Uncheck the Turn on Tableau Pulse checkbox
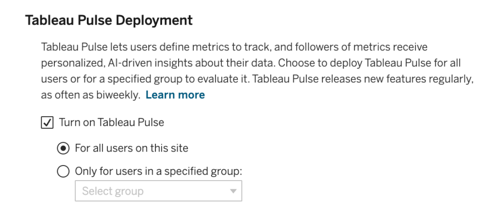Screen dimensions: 497x213 coord(47,122)
